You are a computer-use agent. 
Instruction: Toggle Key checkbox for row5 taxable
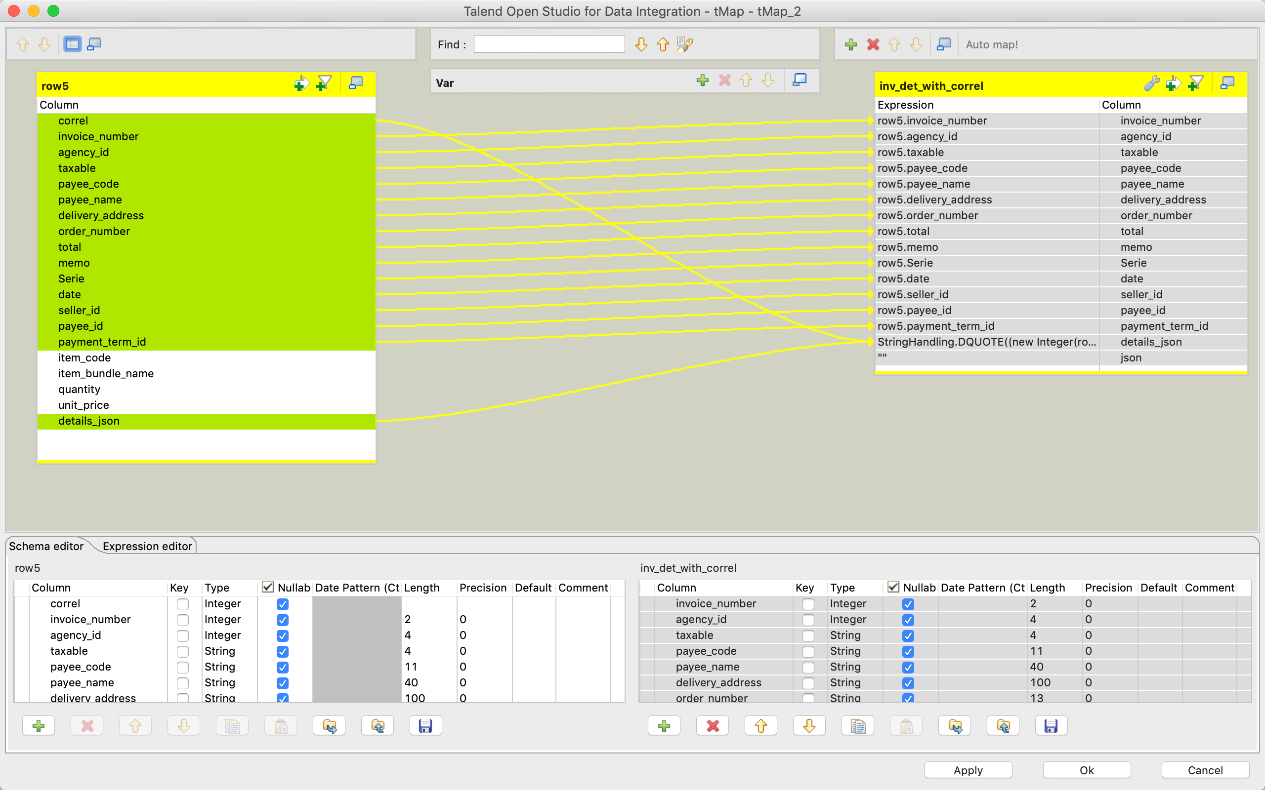(182, 652)
